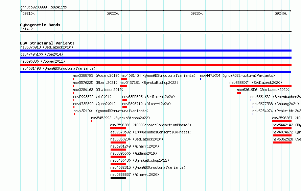Click nsv6254074 (Prakrithi) label
Image resolution: width=301 pixels, height=191 pixels.
[277, 111]
